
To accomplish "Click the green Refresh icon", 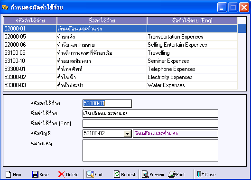I will click(117, 174).
